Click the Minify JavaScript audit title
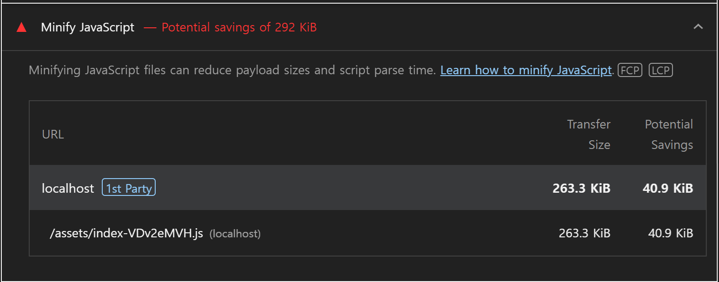The width and height of the screenshot is (719, 282). tap(88, 27)
